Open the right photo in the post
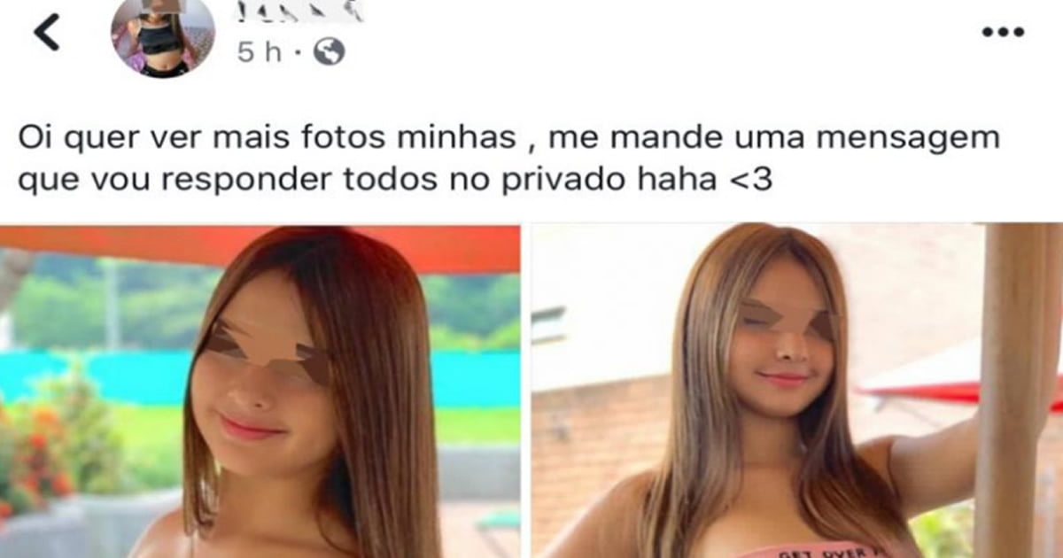The width and height of the screenshot is (1063, 558). pyautogui.click(x=797, y=391)
